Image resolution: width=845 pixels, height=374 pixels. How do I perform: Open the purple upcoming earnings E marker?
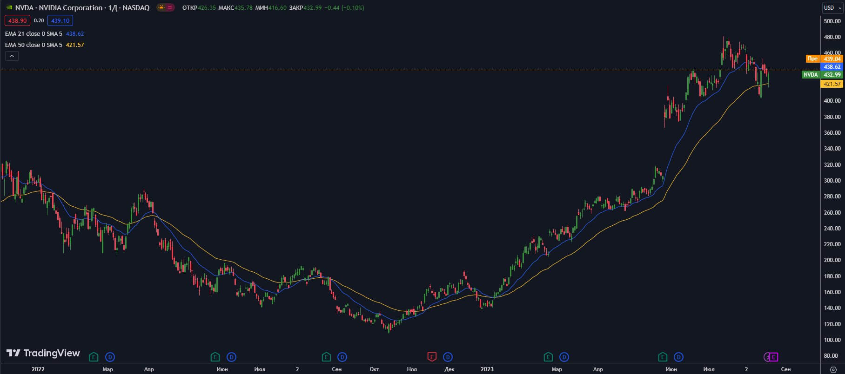(773, 357)
